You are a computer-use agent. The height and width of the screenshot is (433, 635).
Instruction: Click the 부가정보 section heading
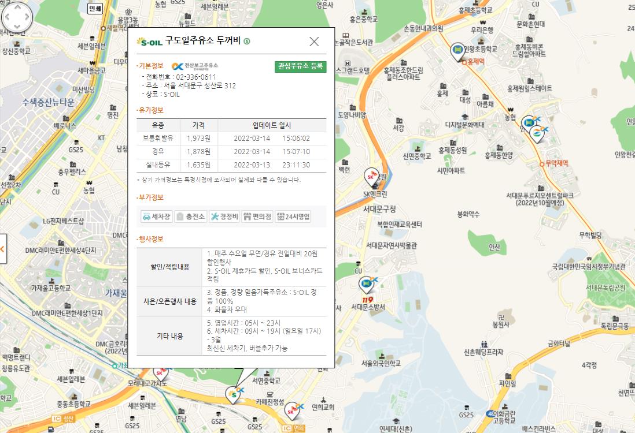[150, 197]
